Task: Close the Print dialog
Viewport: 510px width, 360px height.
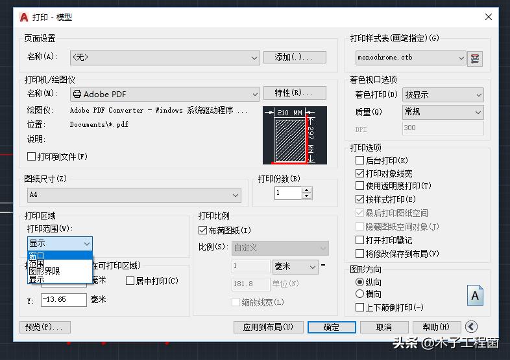Action: pyautogui.click(x=488, y=17)
